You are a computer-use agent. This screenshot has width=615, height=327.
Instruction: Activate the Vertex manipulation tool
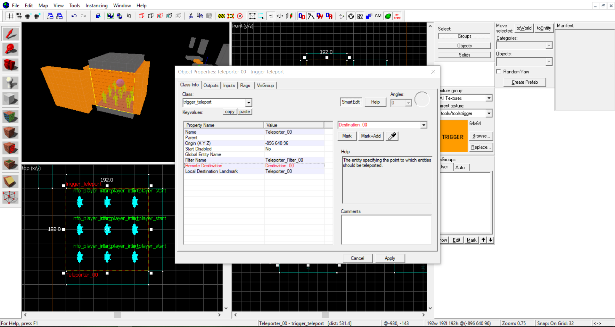(x=11, y=197)
